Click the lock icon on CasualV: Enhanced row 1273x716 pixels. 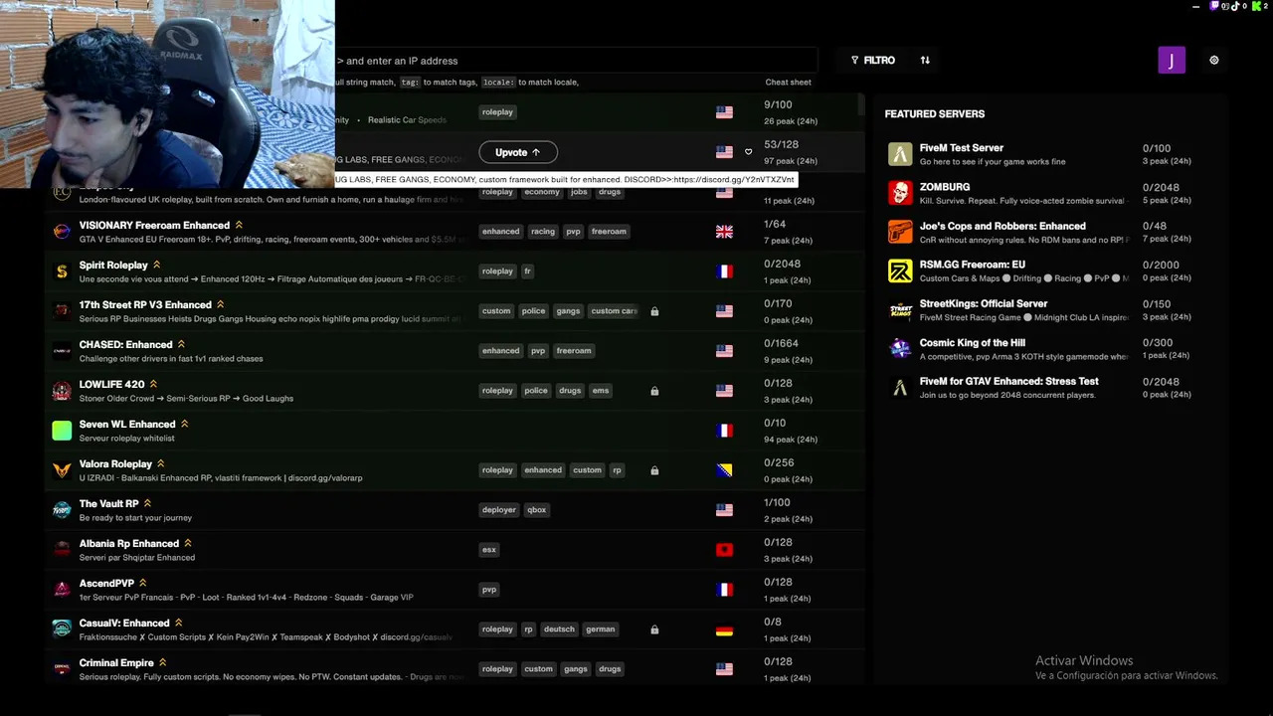click(654, 629)
